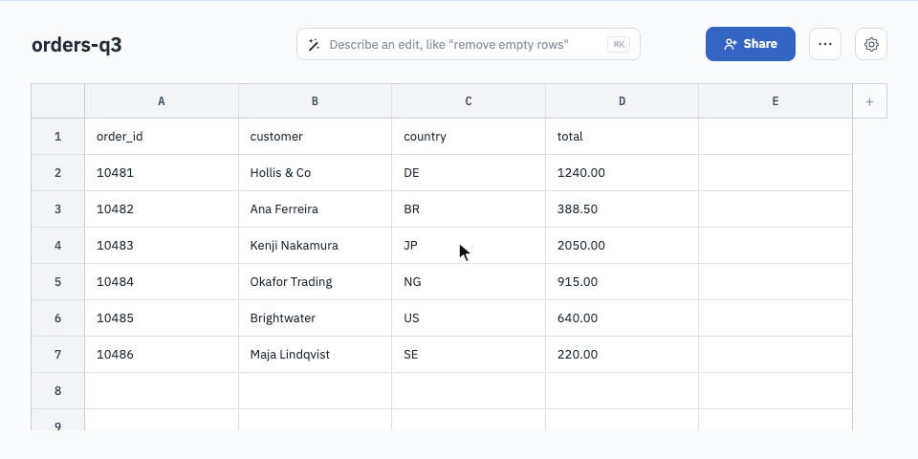Open settings with the gear icon
The height and width of the screenshot is (459, 918).
870,44
